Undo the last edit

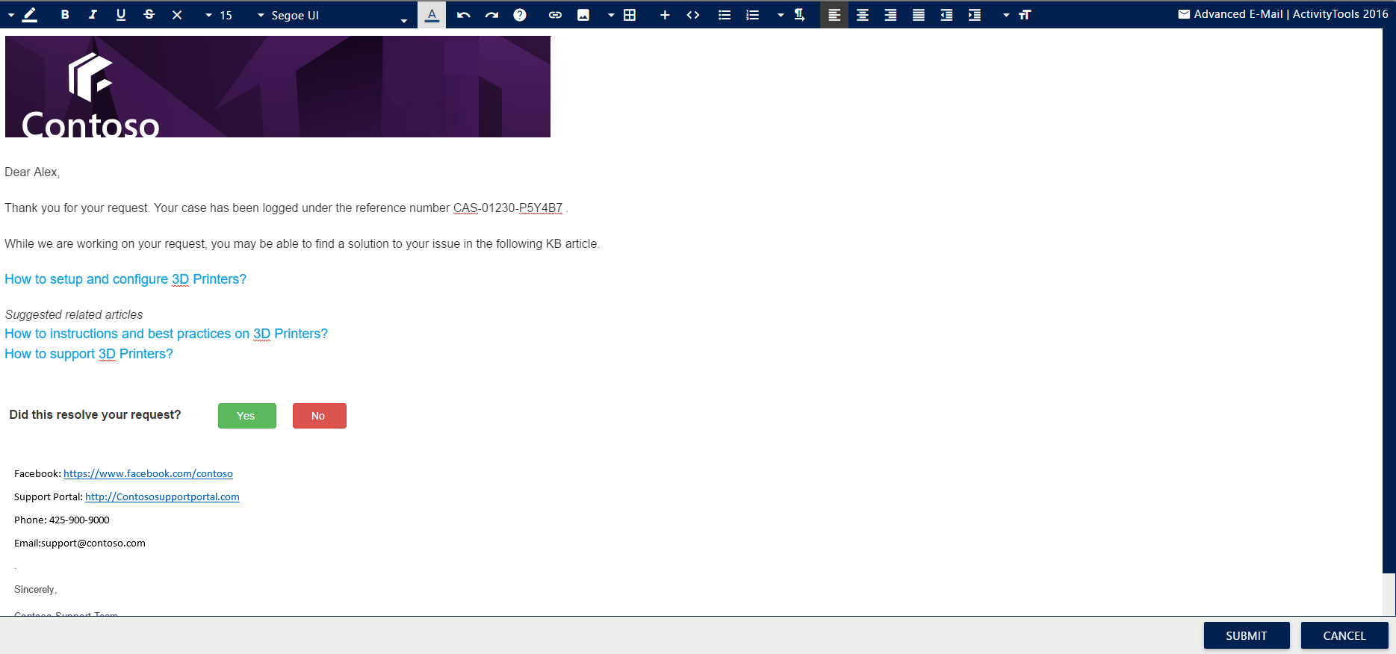tap(463, 15)
